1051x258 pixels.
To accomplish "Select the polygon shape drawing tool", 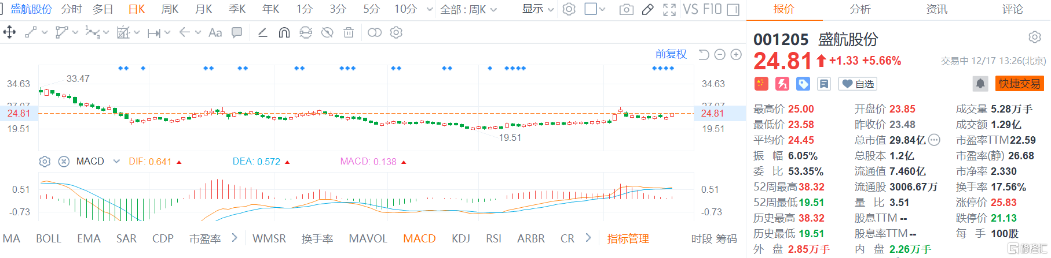I will tap(61, 32).
